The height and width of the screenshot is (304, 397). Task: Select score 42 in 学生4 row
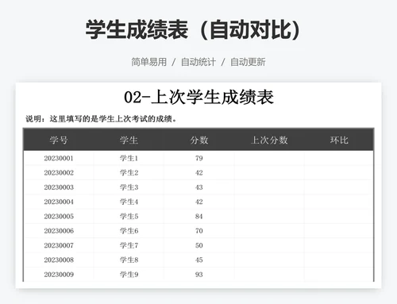click(x=199, y=202)
